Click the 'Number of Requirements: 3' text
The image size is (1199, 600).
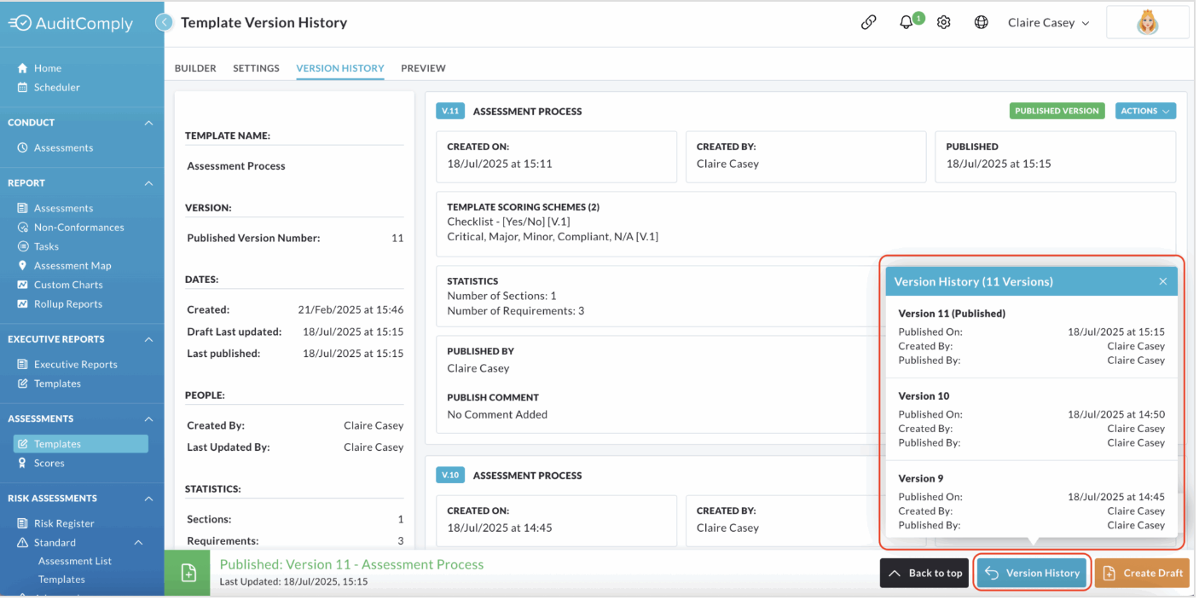(x=516, y=311)
